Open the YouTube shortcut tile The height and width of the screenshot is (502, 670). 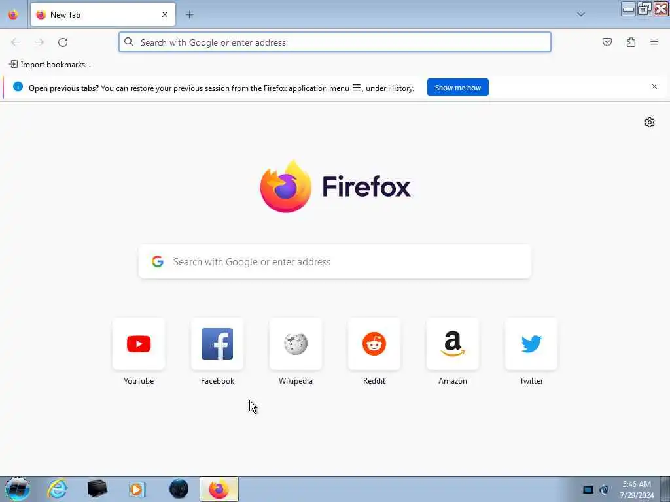pyautogui.click(x=139, y=344)
